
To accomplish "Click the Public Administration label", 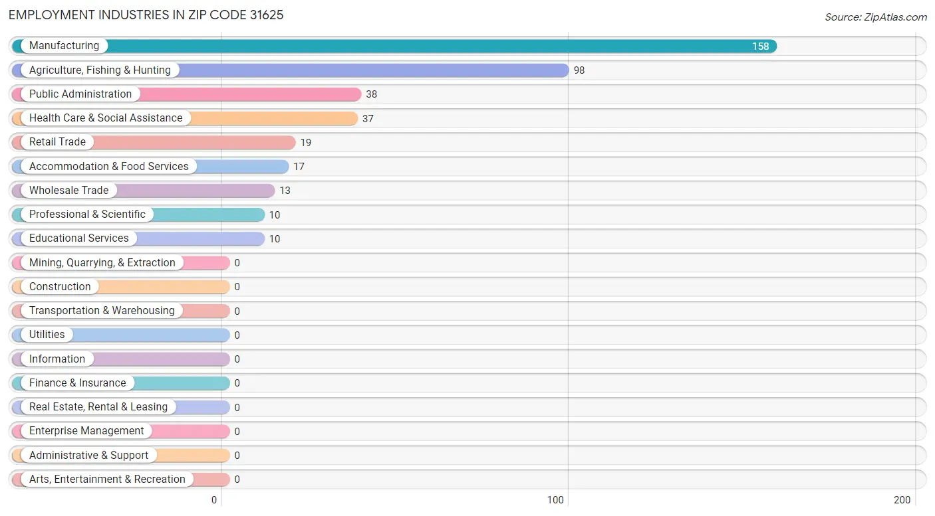I will (x=80, y=94).
